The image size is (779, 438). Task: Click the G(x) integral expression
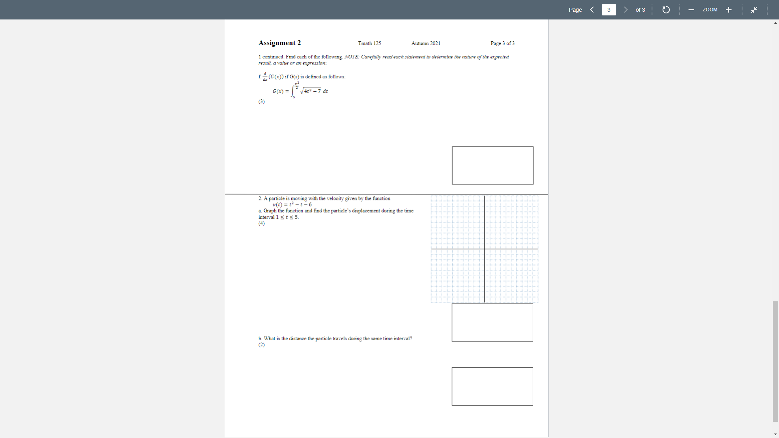click(x=300, y=91)
